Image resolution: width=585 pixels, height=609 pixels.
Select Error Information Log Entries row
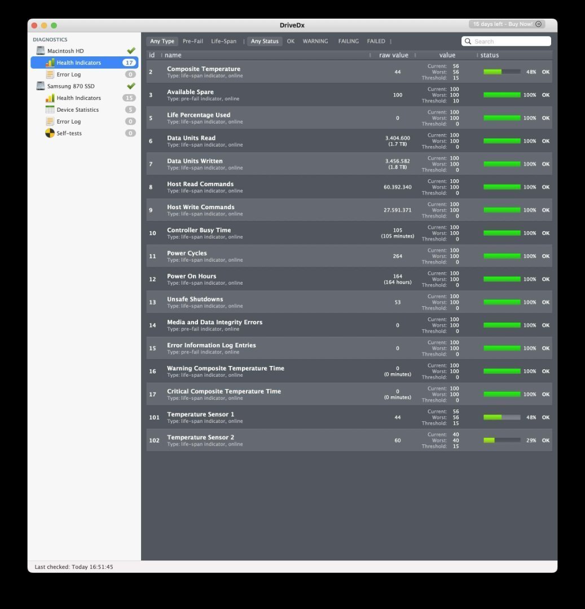(x=349, y=348)
